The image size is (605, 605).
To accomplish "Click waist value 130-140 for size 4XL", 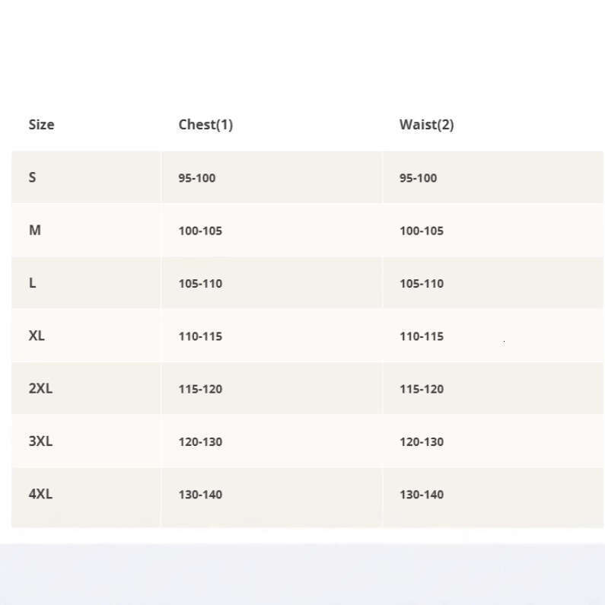I will (x=421, y=495).
